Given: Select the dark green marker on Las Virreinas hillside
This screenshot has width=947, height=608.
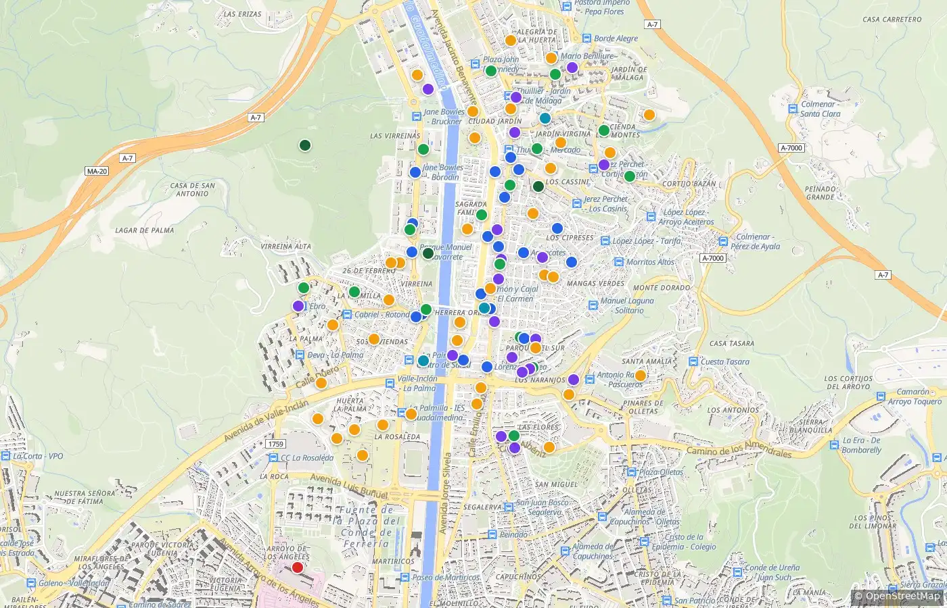Looking at the screenshot, I should pos(305,145).
